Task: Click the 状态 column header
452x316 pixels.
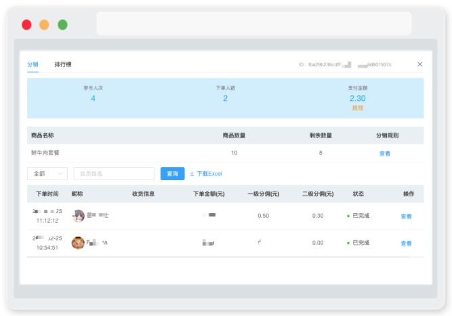Action: (x=358, y=194)
